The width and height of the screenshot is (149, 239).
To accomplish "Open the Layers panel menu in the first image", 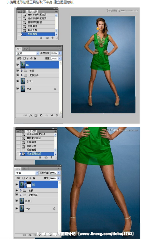I will (60, 49).
